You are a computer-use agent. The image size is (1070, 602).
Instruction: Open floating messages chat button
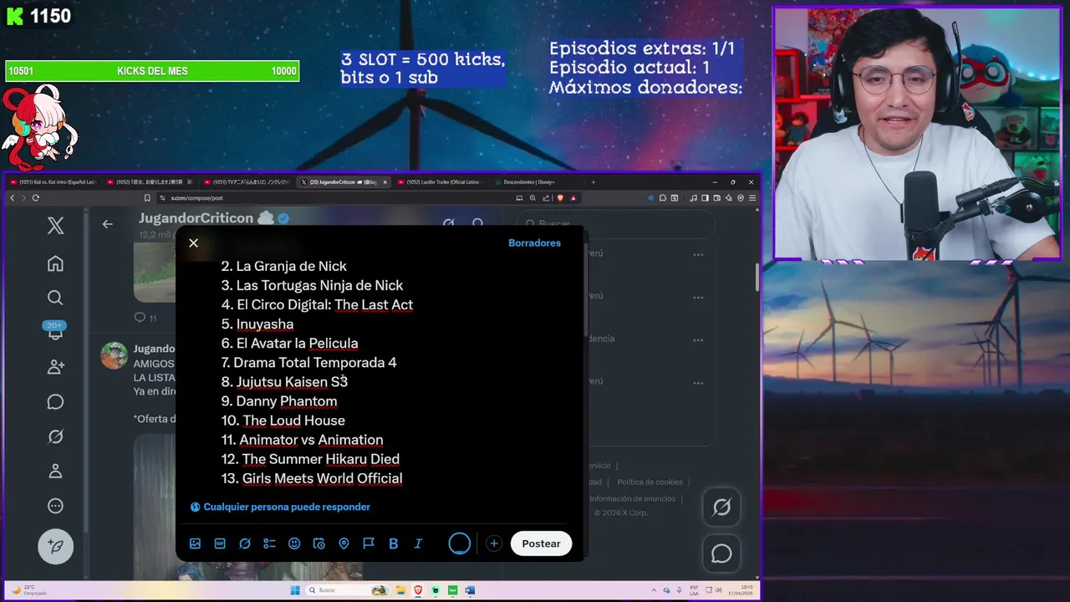[721, 554]
